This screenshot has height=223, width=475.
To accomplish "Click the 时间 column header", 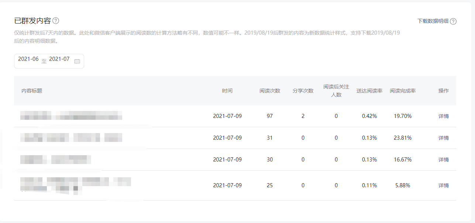I will tap(227, 91).
